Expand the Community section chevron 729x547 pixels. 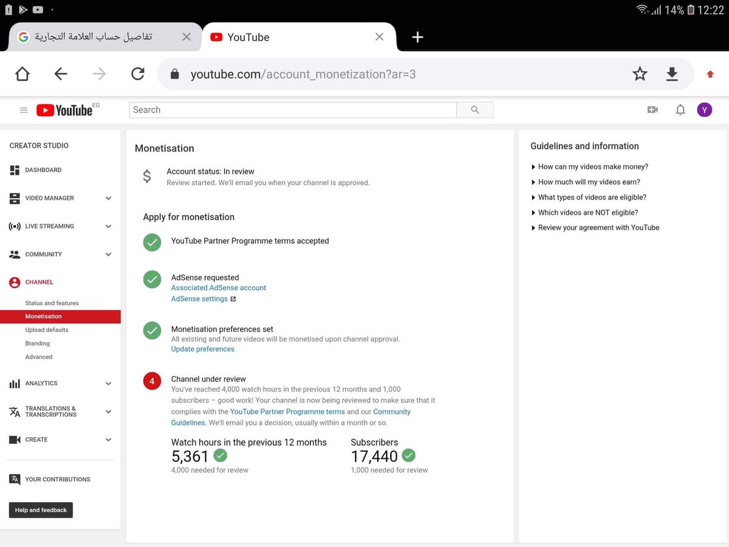(108, 254)
